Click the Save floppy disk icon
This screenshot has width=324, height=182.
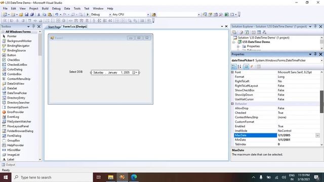coord(26,15)
